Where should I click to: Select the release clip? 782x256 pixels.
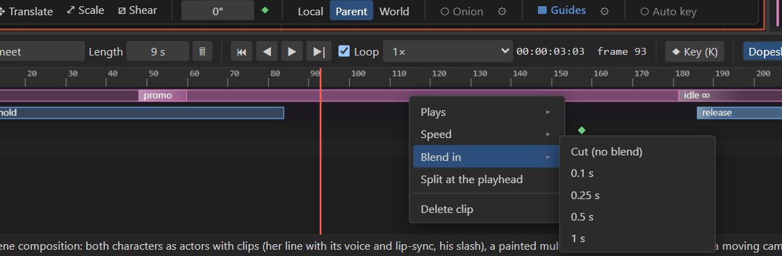(739, 112)
